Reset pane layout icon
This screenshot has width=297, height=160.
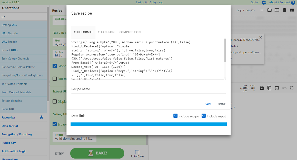292,10
